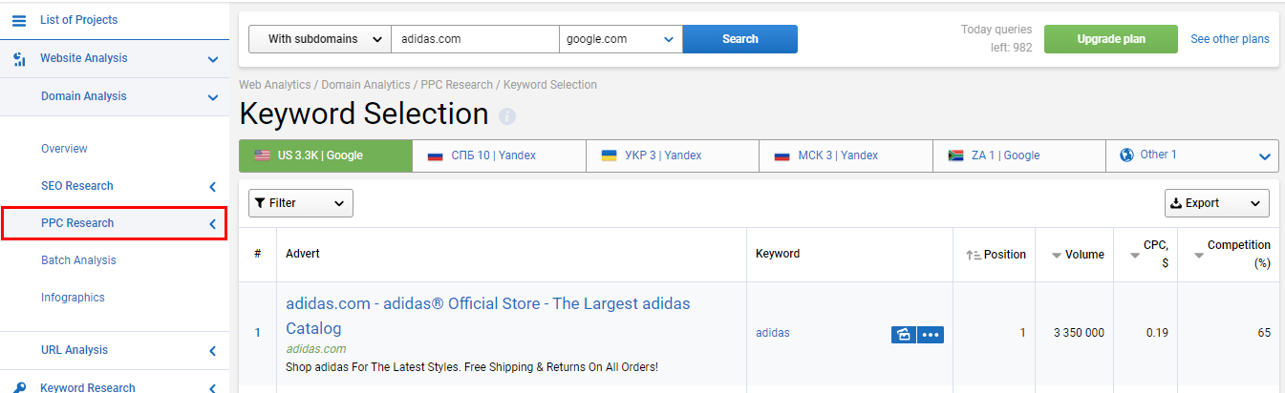Click the SERP snapshot icon for adidas keyword

pos(903,334)
